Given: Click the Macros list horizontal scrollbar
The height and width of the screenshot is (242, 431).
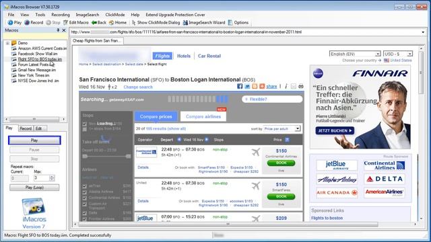Looking at the screenshot, I should [x=34, y=120].
